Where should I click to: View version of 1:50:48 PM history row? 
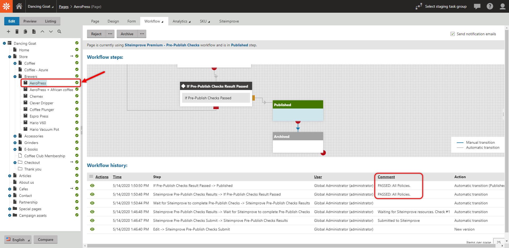[x=92, y=194]
